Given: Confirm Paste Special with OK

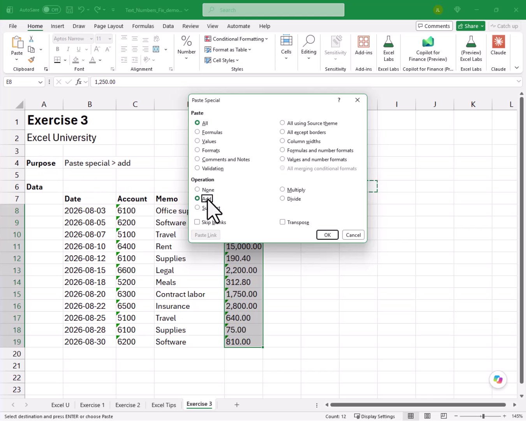Looking at the screenshot, I should [327, 235].
